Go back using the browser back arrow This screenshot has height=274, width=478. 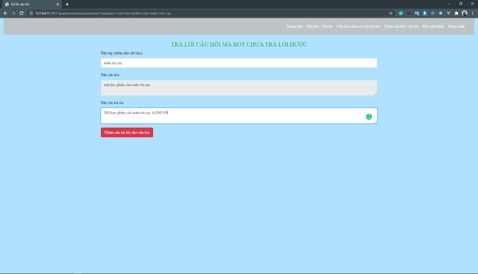click(x=5, y=13)
